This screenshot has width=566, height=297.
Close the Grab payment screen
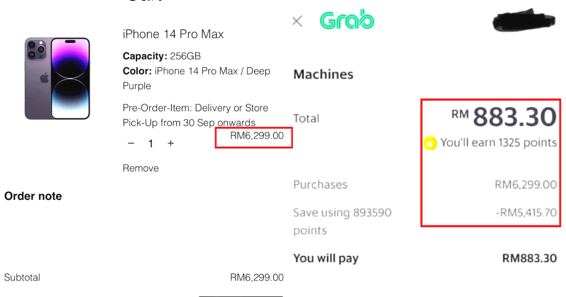click(x=297, y=21)
